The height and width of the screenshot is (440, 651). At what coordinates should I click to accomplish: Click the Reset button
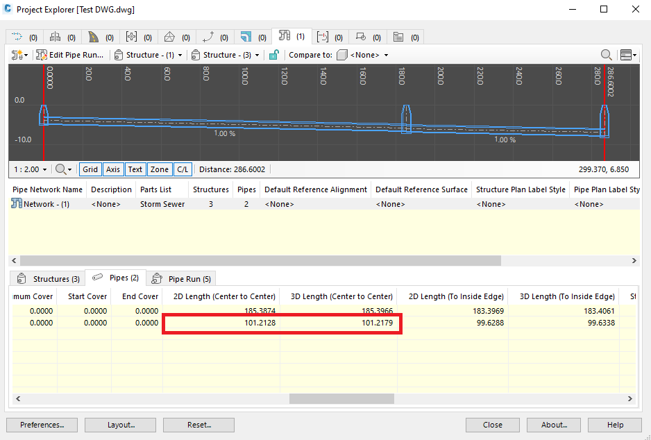[x=199, y=425]
